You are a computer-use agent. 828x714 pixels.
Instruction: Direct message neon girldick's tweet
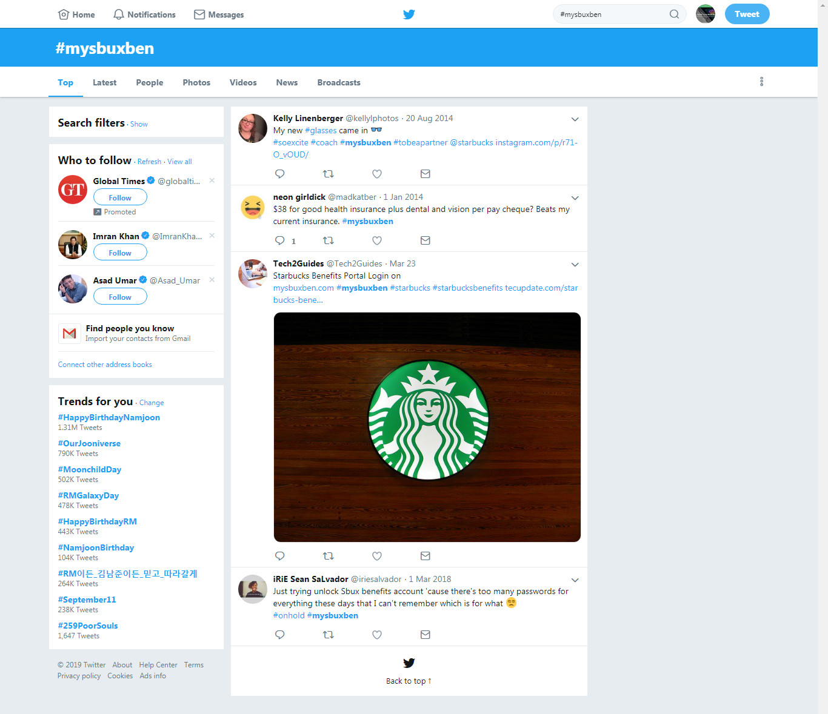pyautogui.click(x=426, y=240)
